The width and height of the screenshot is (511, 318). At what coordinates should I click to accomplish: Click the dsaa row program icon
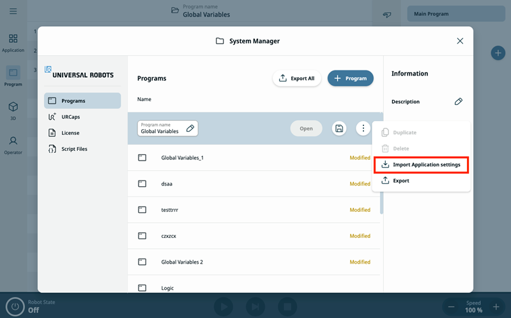point(142,184)
